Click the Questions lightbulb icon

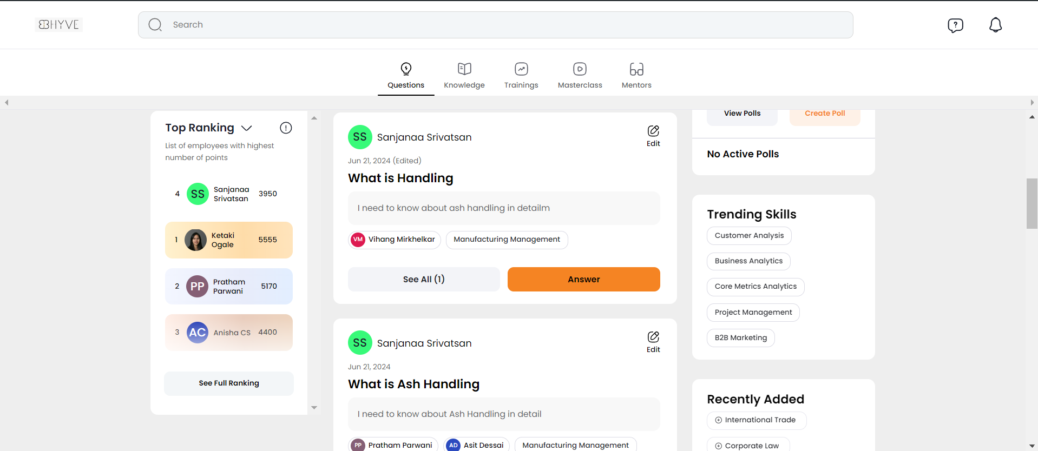[406, 69]
